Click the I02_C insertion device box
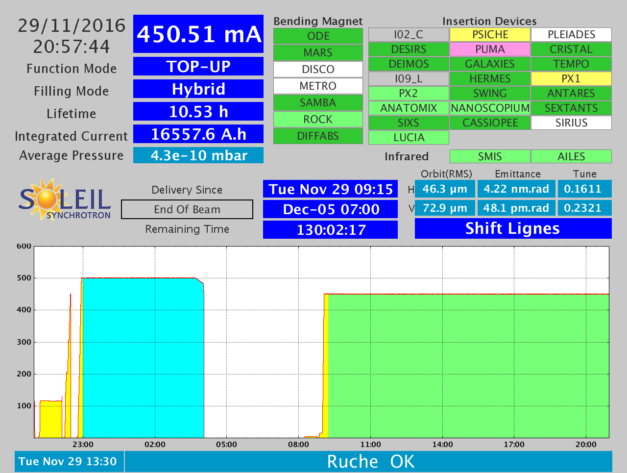The width and height of the screenshot is (627, 473). click(409, 35)
